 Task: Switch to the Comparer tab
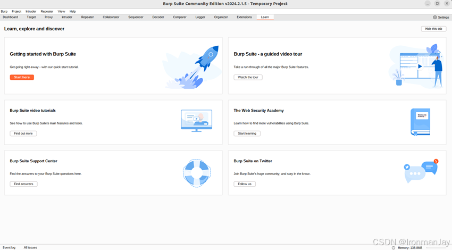click(180, 18)
